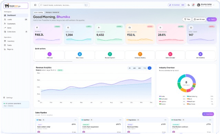Toggle the sidebar collapse icon

coord(35,5)
